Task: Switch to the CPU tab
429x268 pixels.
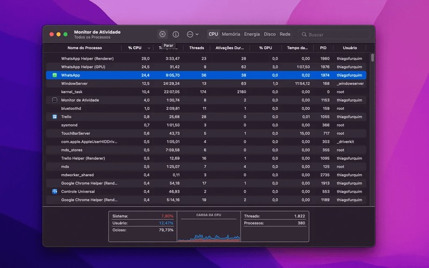Action: tap(213, 34)
